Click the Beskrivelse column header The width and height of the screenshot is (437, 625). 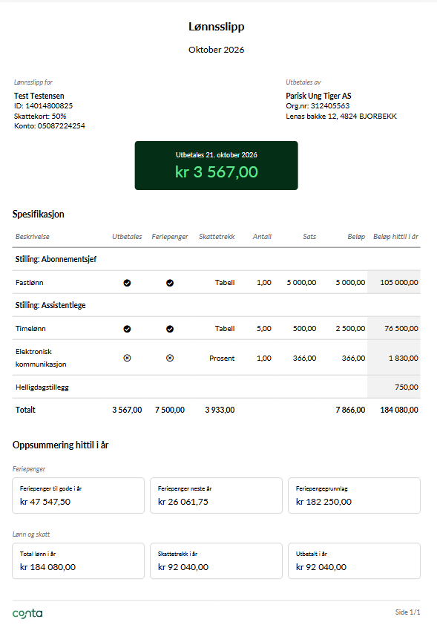coord(33,236)
